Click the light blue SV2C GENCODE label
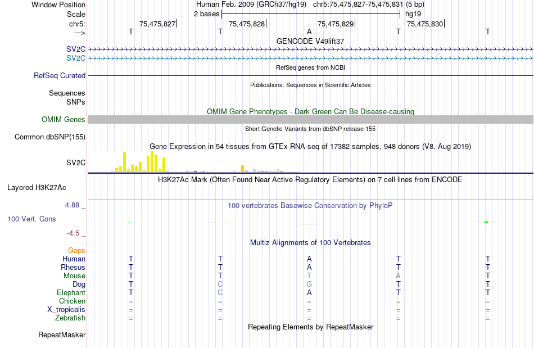 coord(76,58)
